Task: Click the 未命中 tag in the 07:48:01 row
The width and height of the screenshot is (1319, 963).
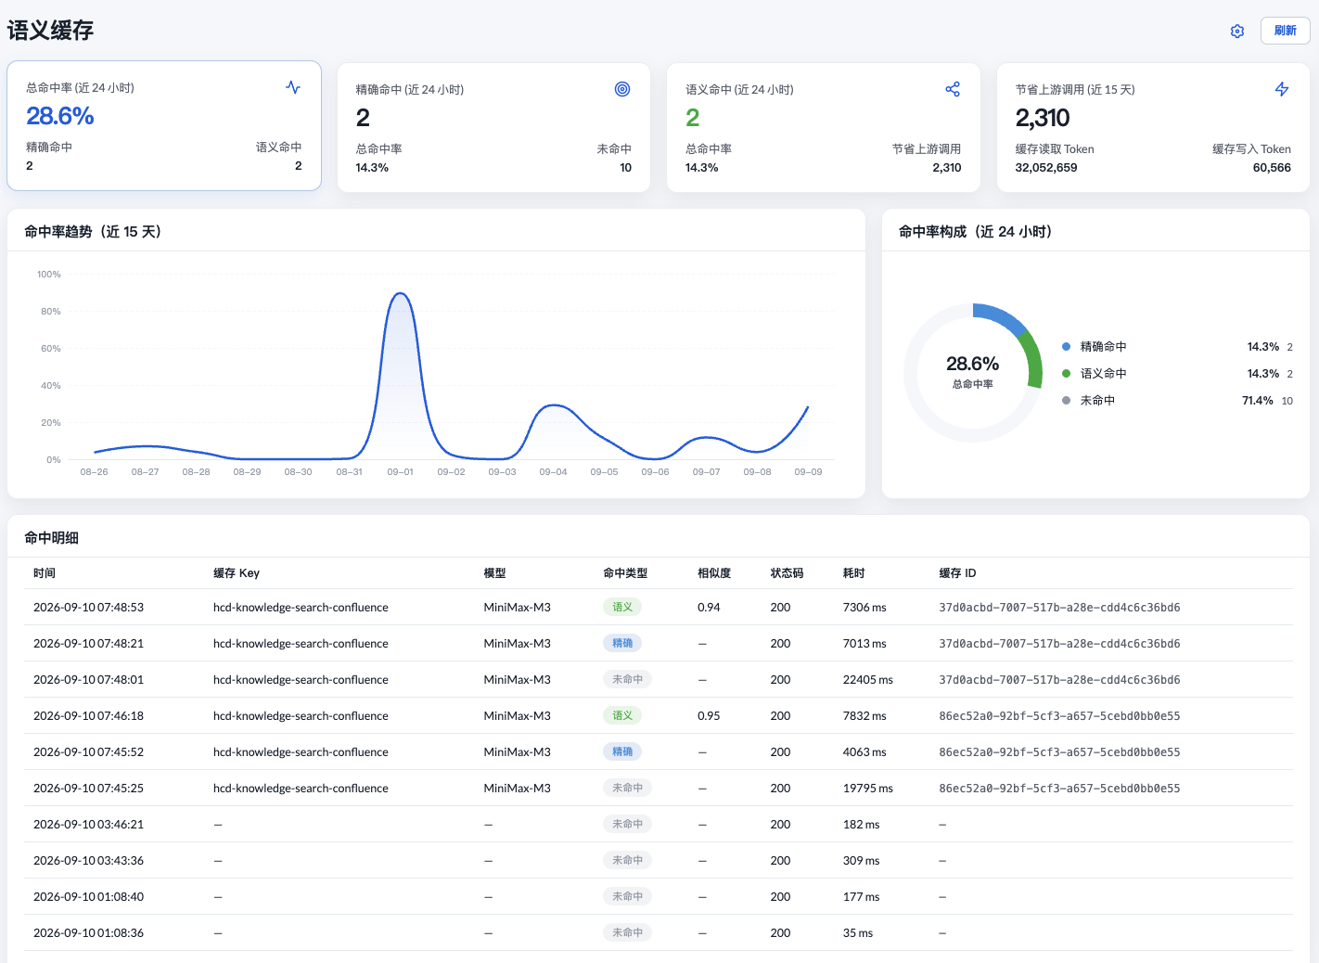Action: point(627,680)
